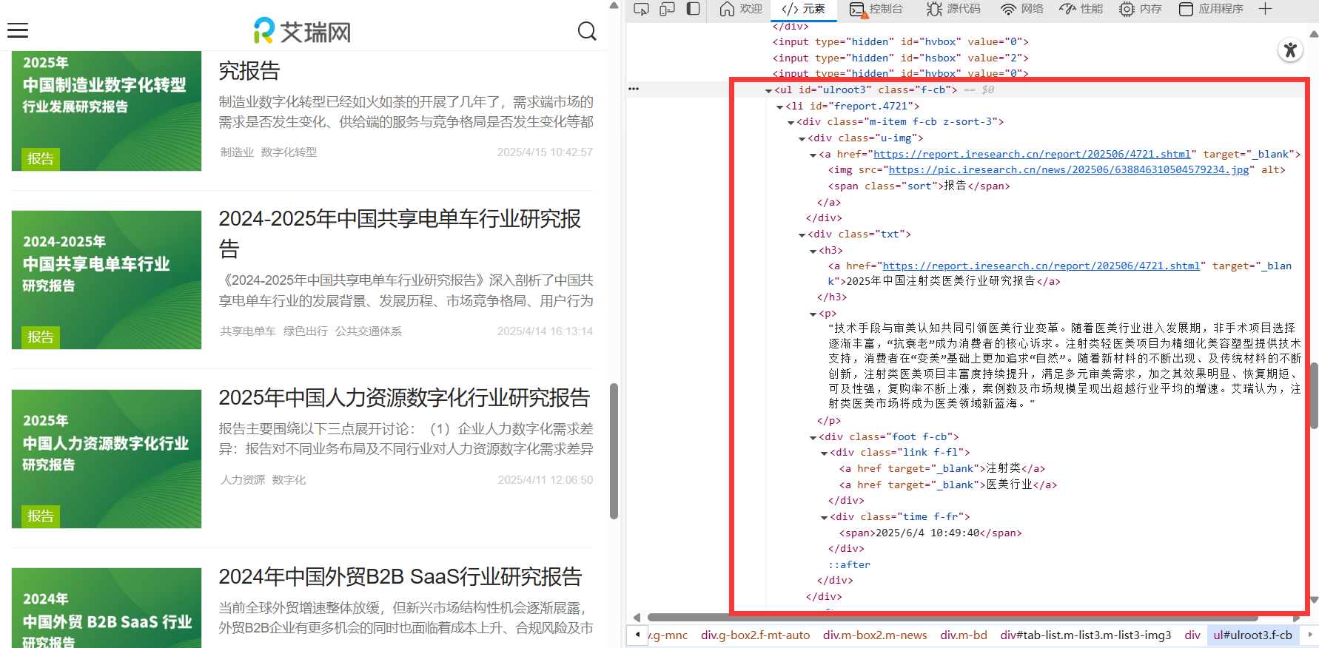Screen dimensions: 1319x648
Task: Open 2024-2025年中国共享电单车行业研究报告 title
Action: pyautogui.click(x=400, y=233)
